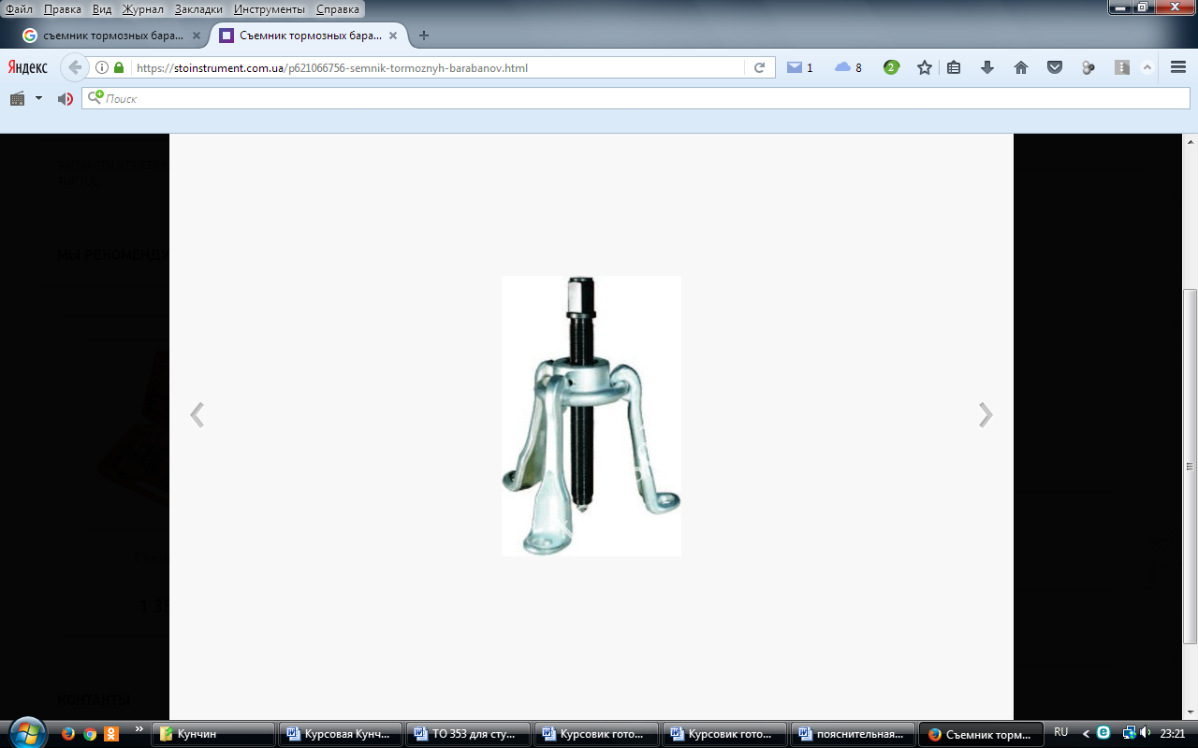Open the downloads arrow icon
The image size is (1198, 748).
point(987,67)
